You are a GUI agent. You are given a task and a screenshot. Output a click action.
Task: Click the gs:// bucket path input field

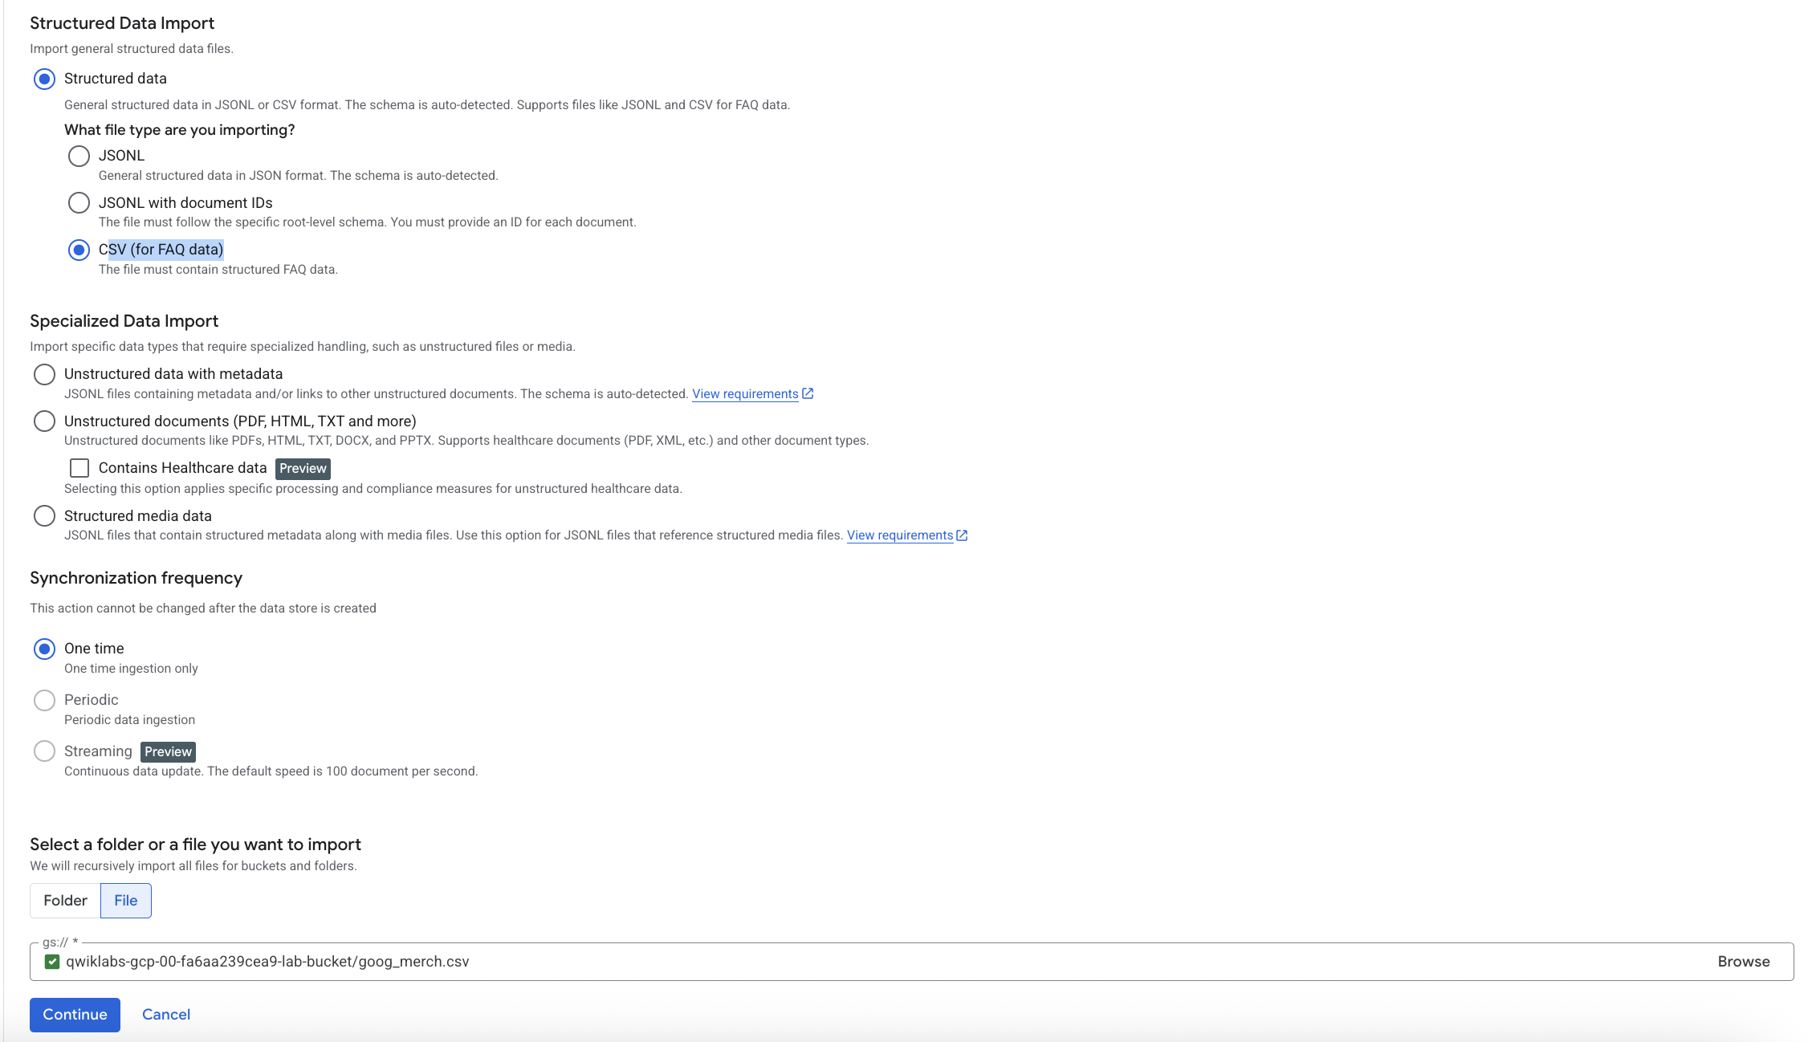tap(803, 962)
